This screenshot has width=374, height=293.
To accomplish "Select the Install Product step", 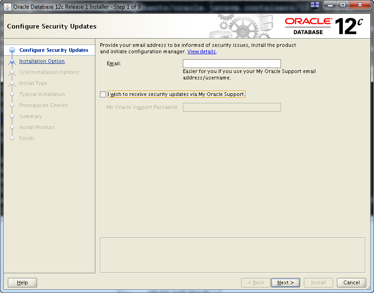I will tap(37, 127).
